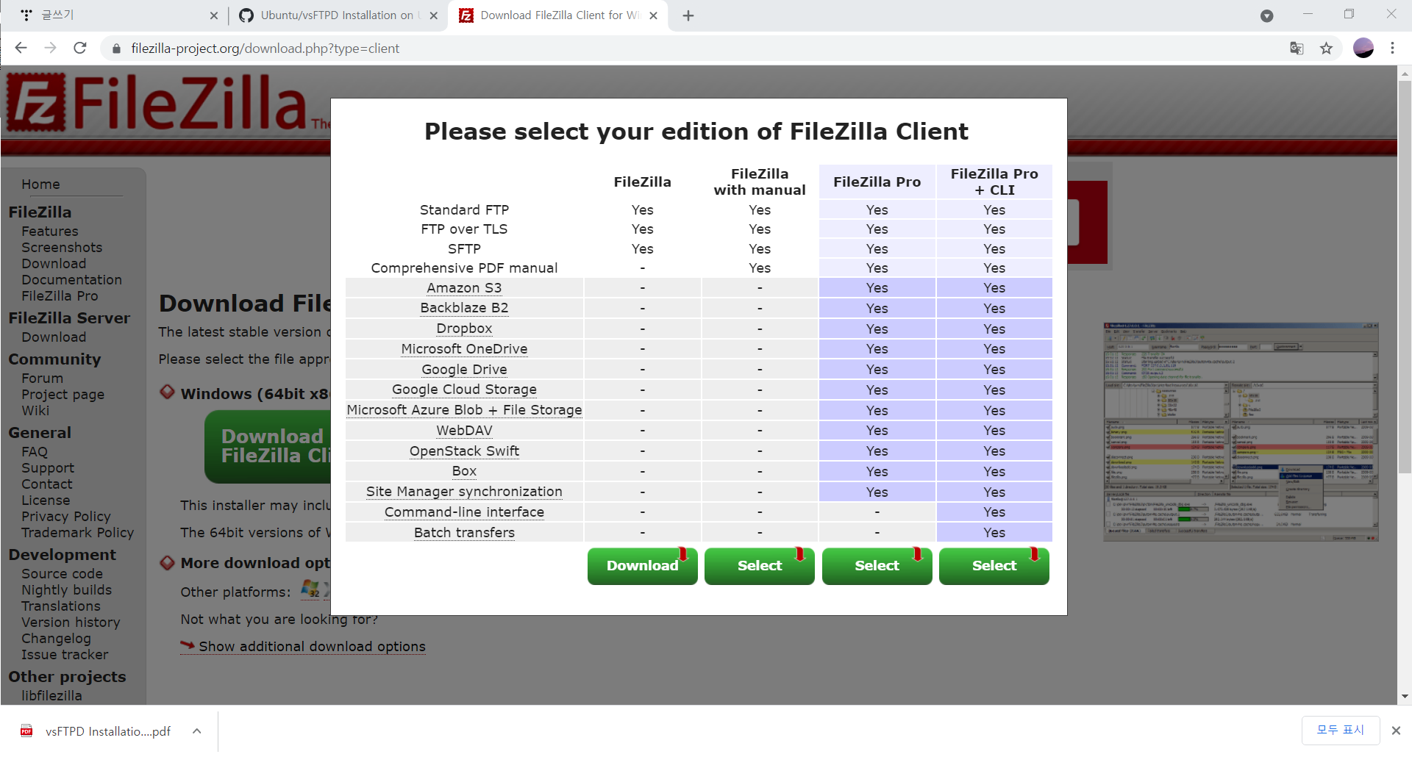
Task: Click the WebDAV feature link
Action: point(464,431)
